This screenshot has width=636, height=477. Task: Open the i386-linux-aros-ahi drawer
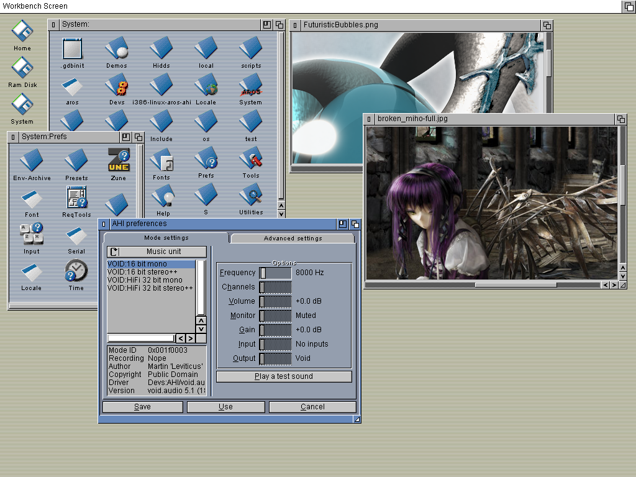[x=161, y=85]
